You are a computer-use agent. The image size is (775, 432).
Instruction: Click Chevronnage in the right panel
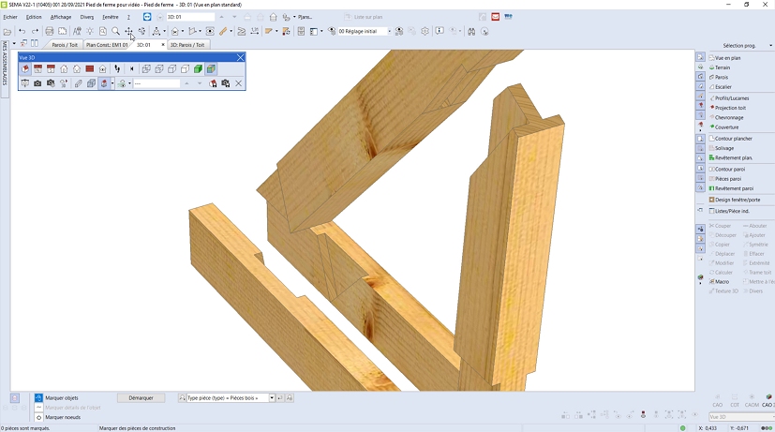coord(727,117)
